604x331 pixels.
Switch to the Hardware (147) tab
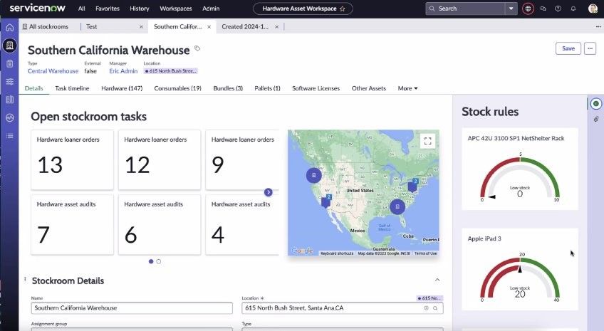tap(122, 88)
